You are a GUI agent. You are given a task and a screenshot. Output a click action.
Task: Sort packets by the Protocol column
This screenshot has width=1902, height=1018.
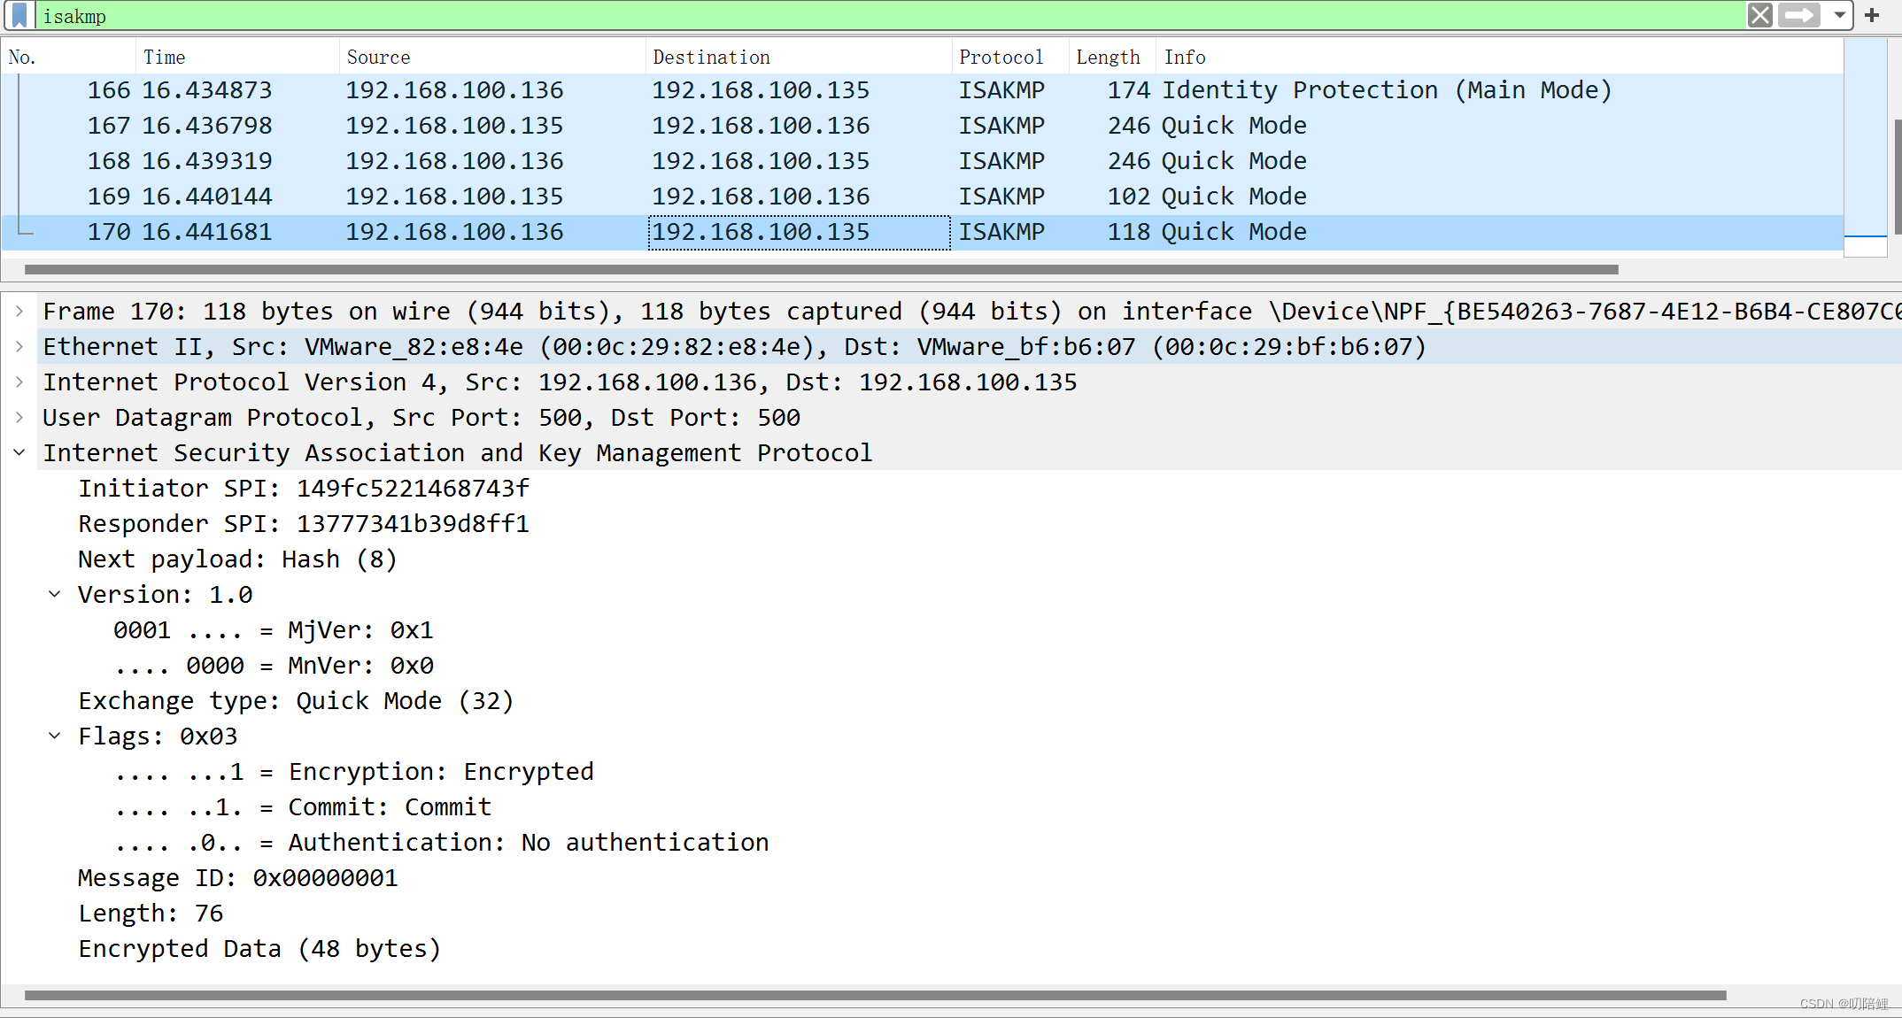1010,58
